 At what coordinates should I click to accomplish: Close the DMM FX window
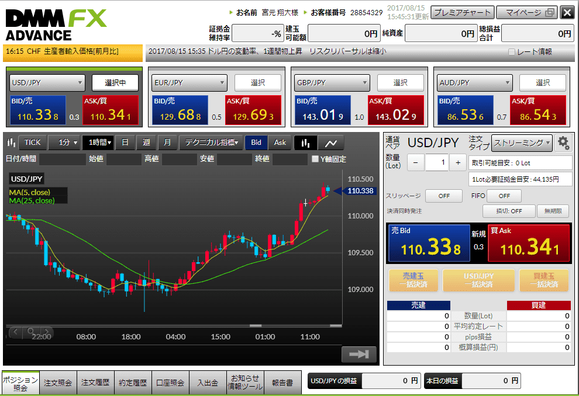coord(567,12)
